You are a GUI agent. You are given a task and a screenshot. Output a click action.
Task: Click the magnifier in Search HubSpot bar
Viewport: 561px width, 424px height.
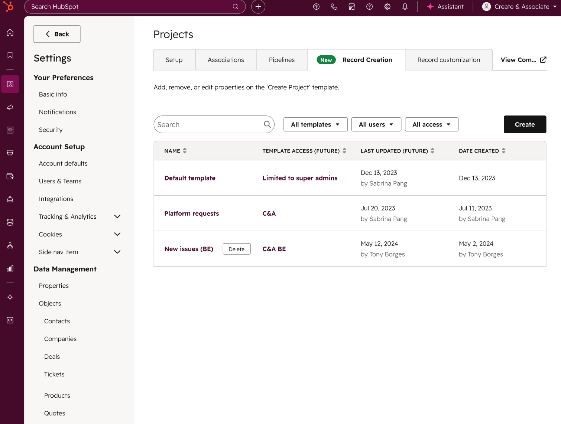coord(236,6)
